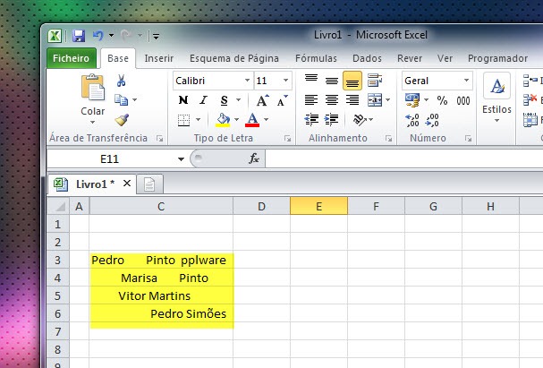Cut selection with the scissors icon
This screenshot has width=543, height=368.
pos(121,81)
